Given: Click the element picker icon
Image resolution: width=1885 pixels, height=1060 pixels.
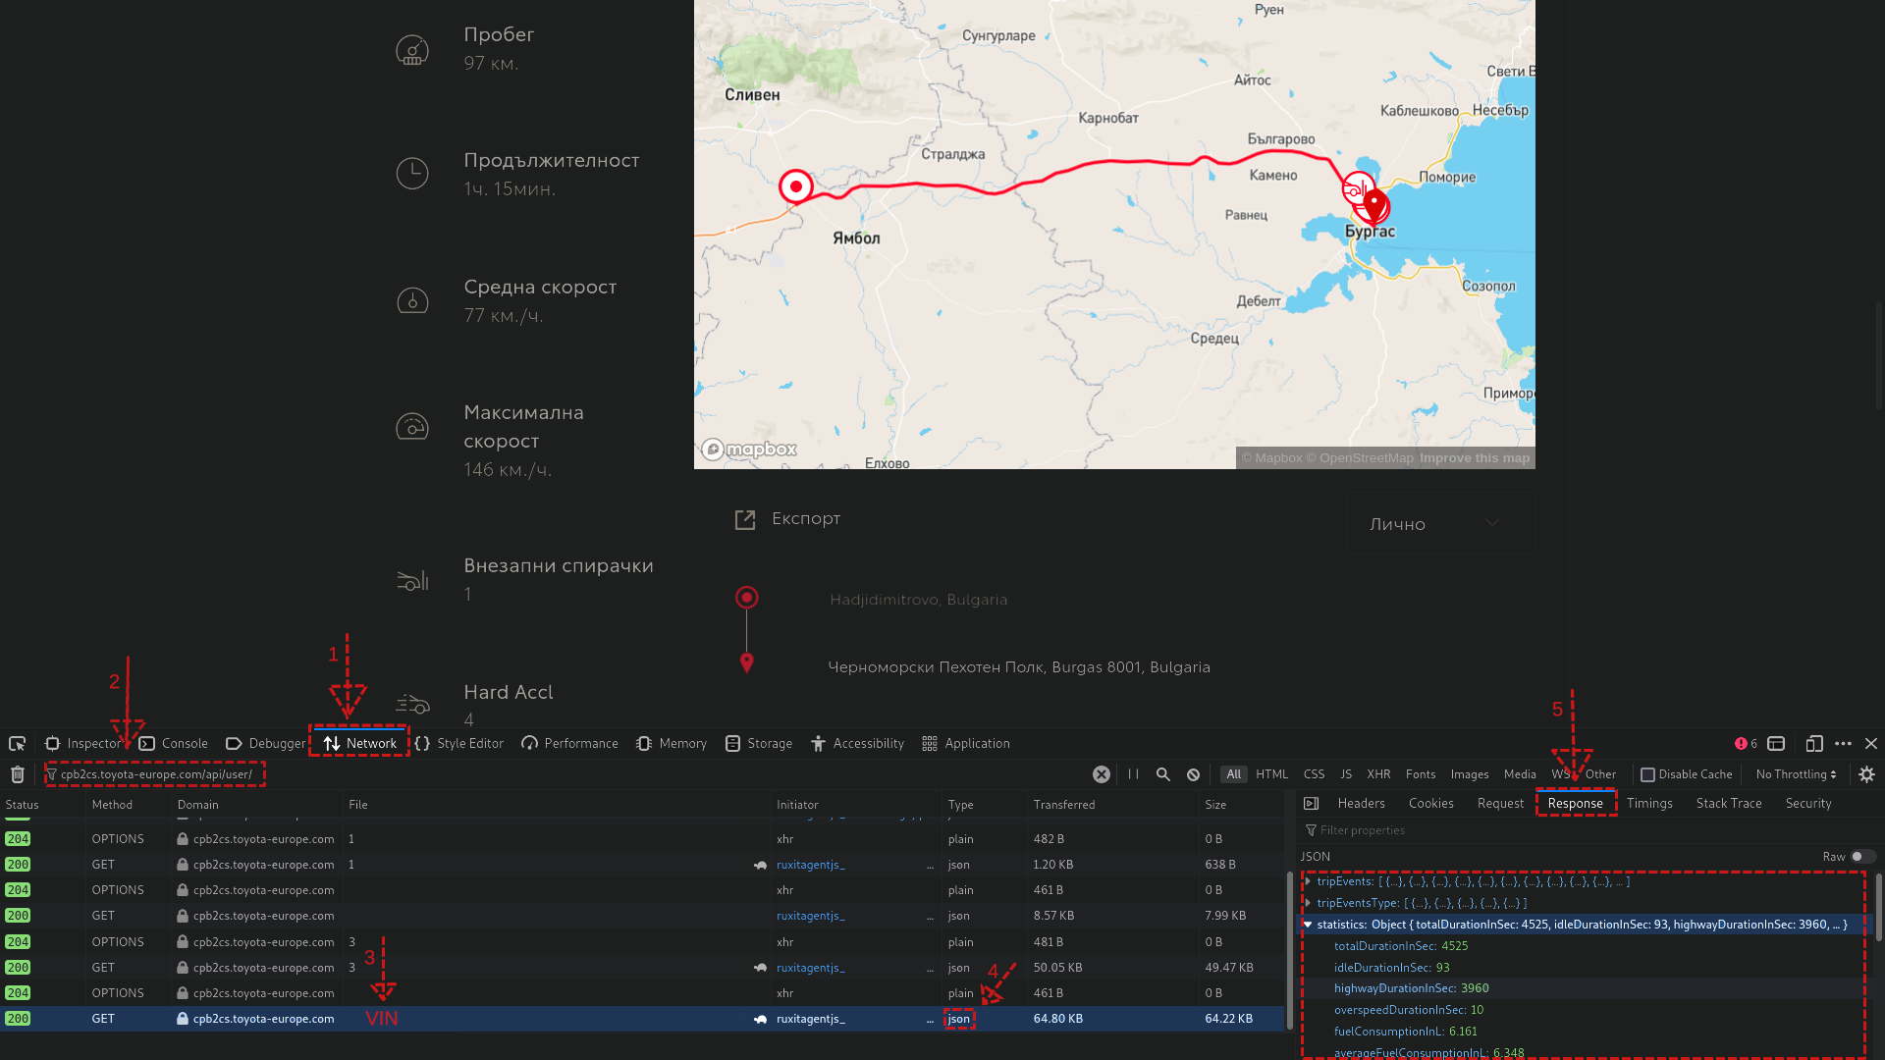Looking at the screenshot, I should point(17,744).
